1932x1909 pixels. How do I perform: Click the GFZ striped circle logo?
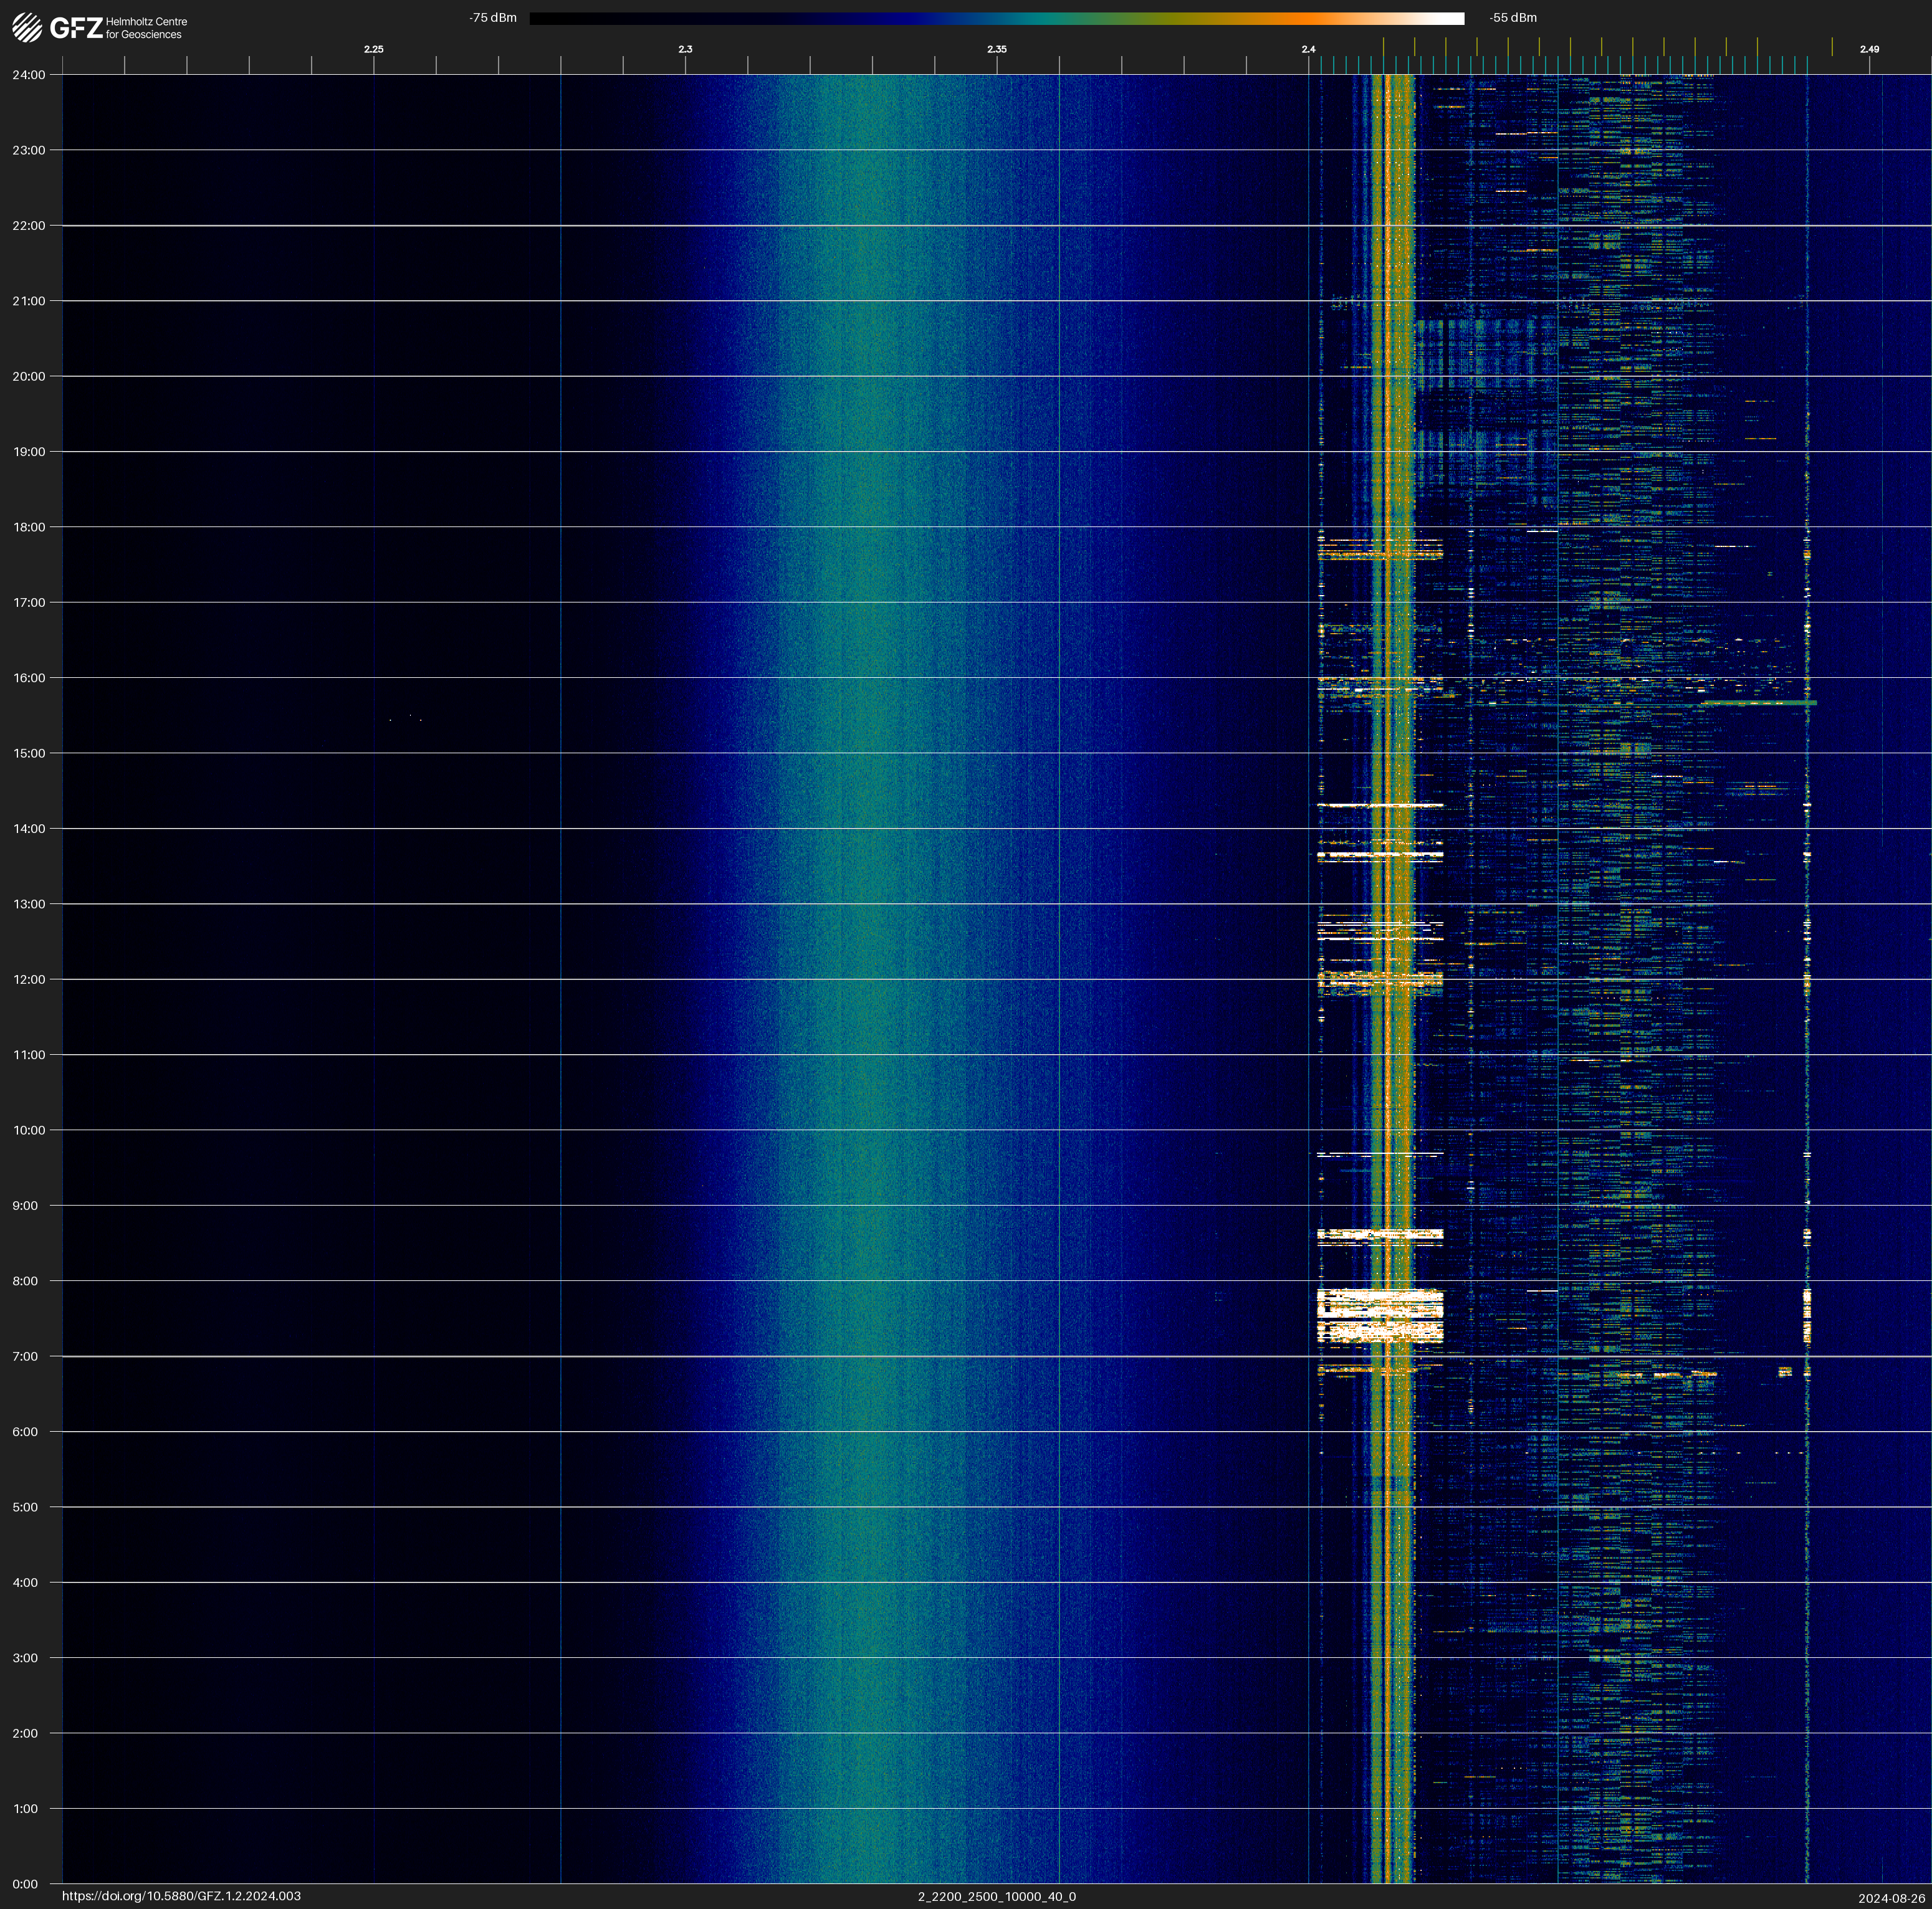pos(27,27)
